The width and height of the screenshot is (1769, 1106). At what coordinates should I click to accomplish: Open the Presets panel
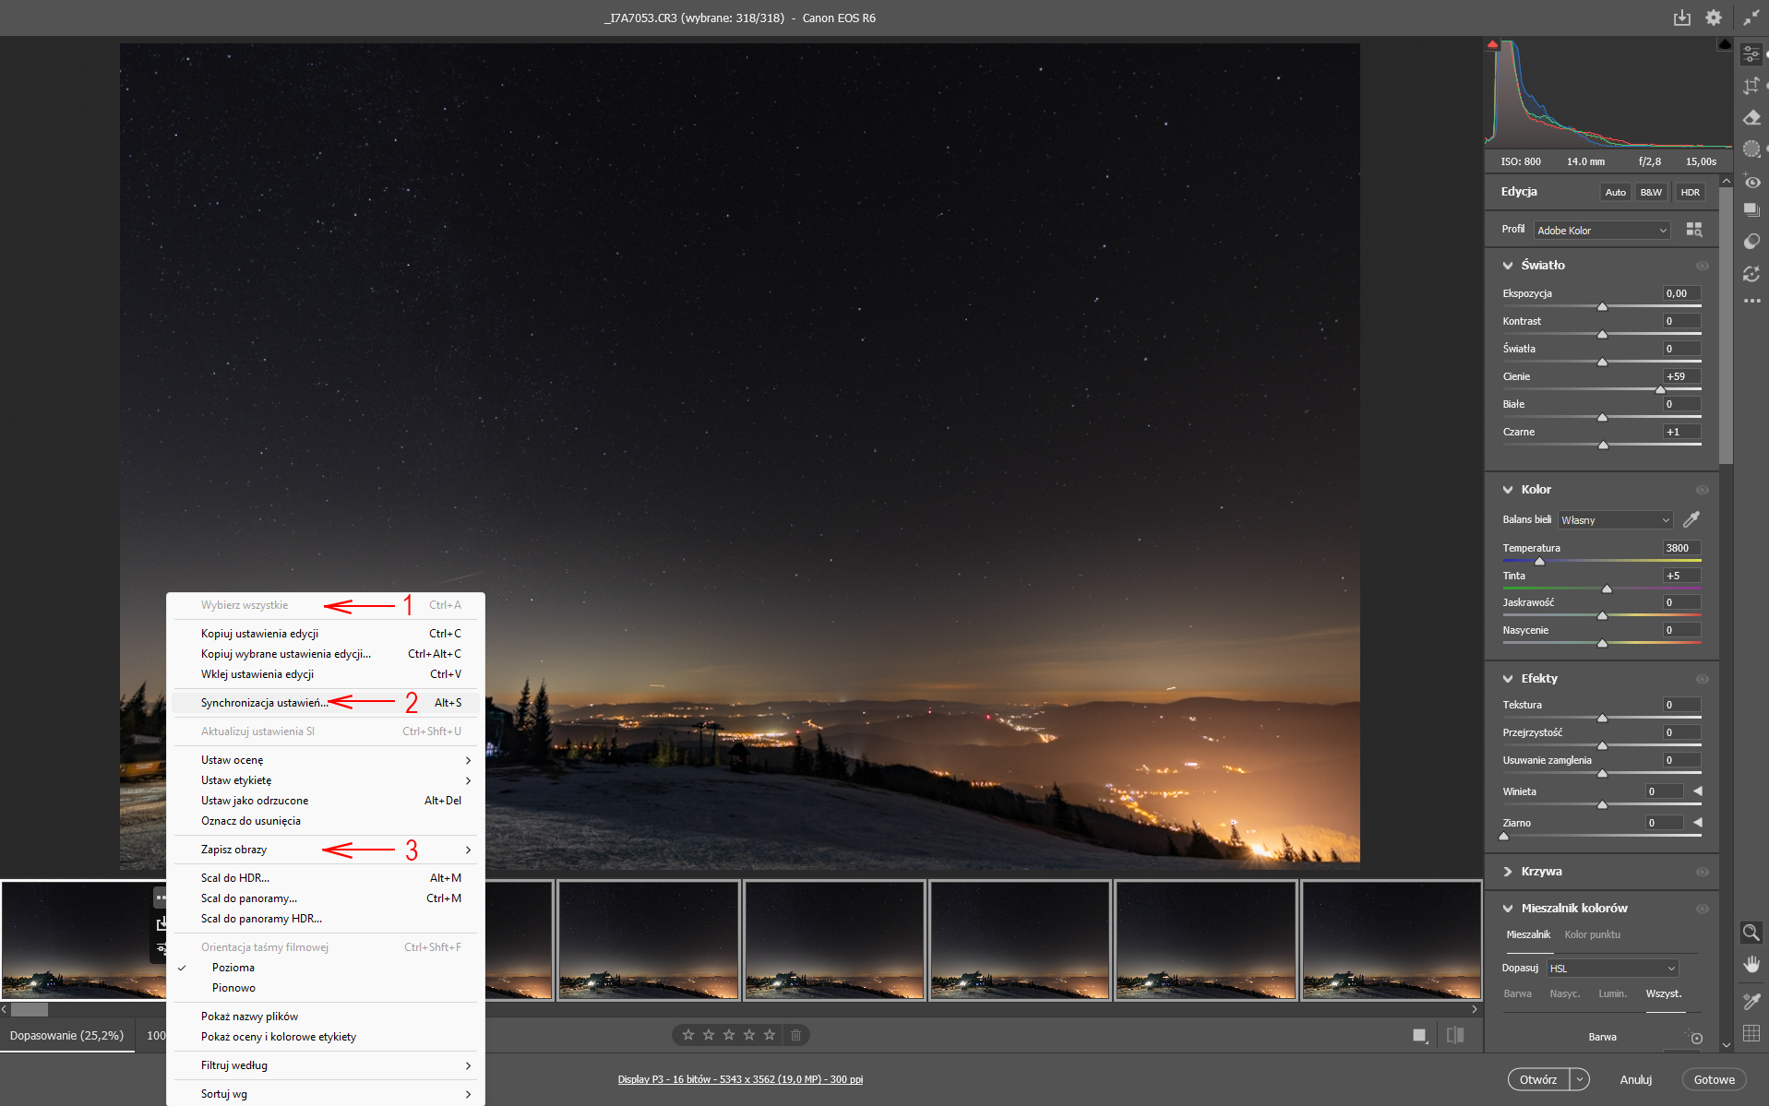coord(1751,209)
